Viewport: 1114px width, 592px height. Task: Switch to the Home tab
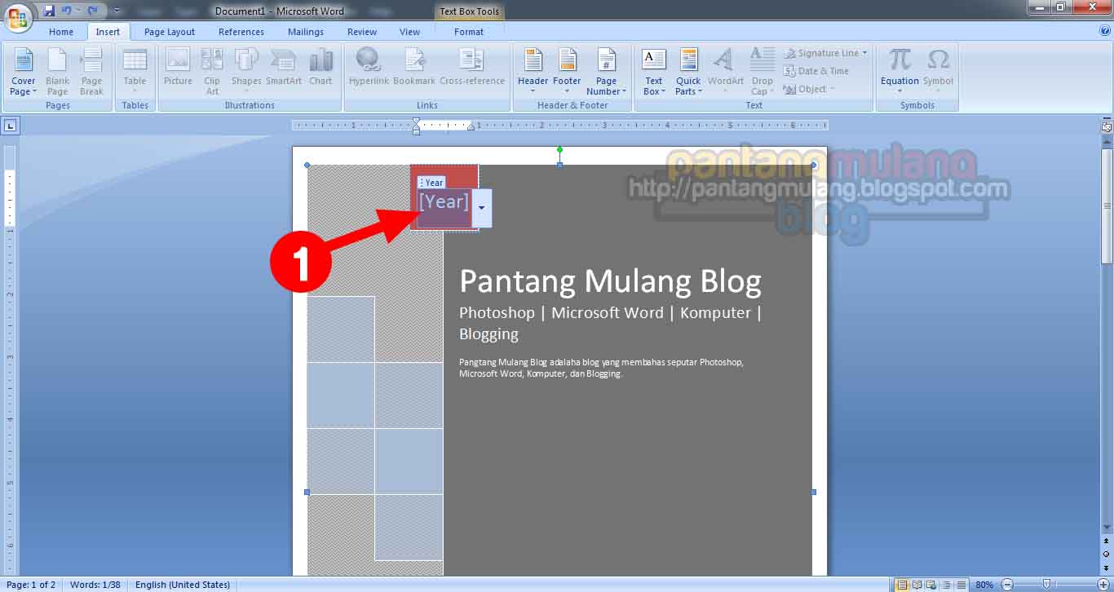(x=61, y=32)
